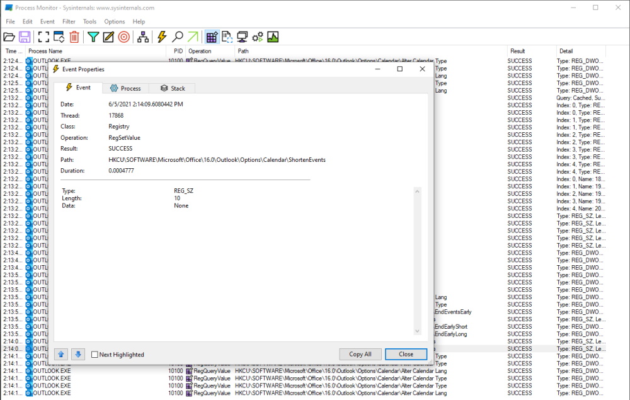This screenshot has width=630, height=400.
Task: Open the Event menu
Action: [47, 21]
